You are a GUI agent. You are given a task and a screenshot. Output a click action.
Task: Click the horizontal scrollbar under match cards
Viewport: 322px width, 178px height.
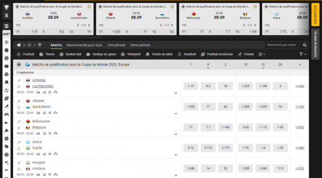tap(57, 37)
